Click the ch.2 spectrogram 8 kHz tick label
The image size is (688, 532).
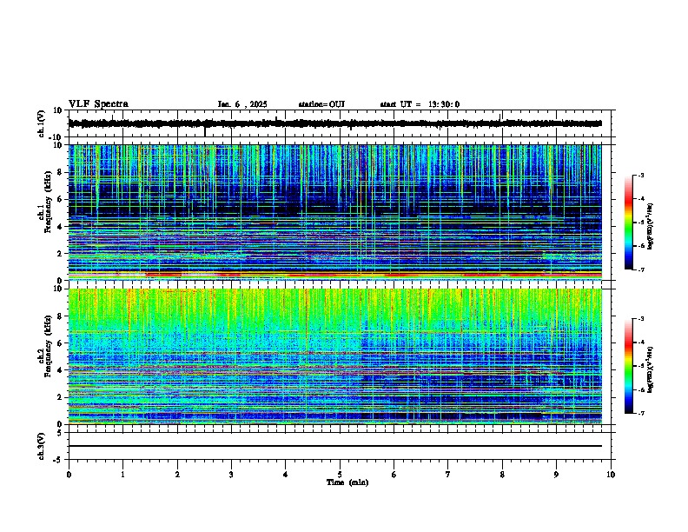click(x=61, y=316)
